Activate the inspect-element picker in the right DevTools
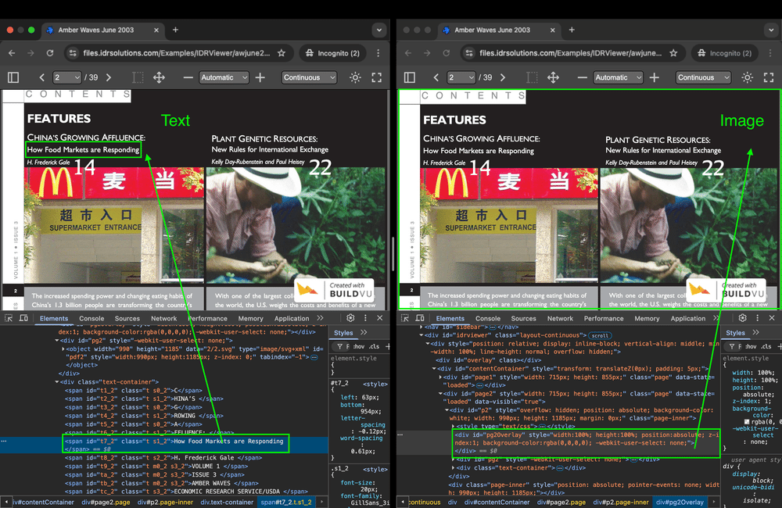 (x=405, y=318)
